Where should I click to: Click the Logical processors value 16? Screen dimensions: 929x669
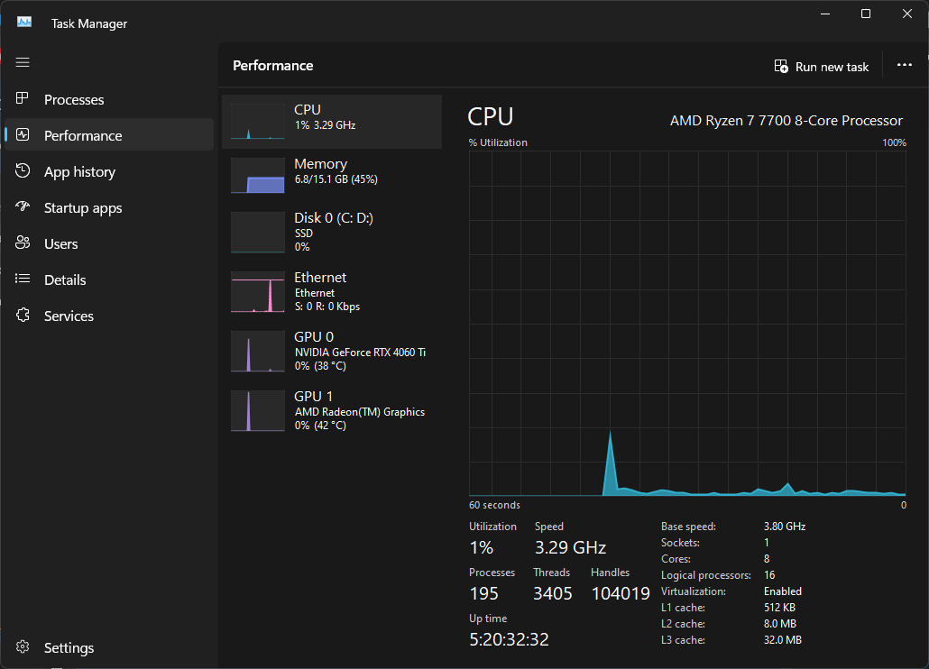[x=769, y=575]
